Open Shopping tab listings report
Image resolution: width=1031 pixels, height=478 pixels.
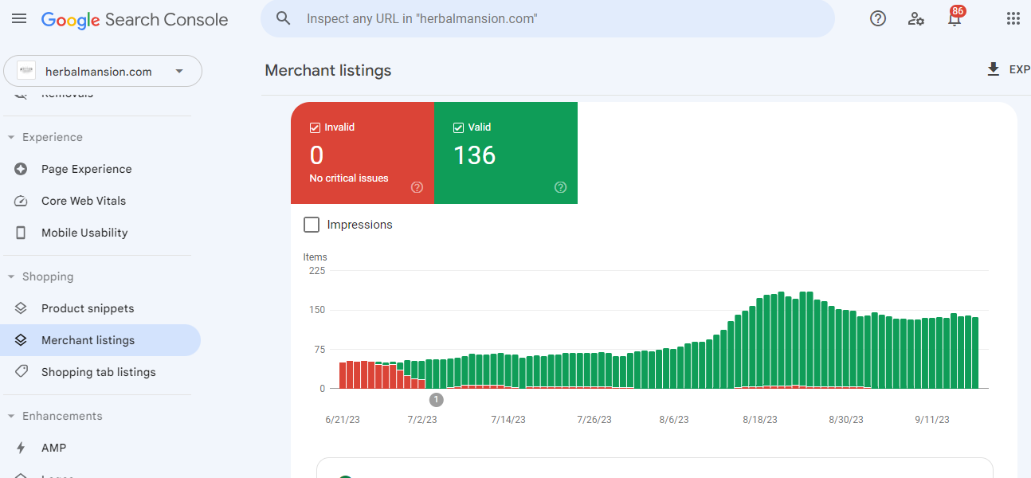[x=100, y=372]
